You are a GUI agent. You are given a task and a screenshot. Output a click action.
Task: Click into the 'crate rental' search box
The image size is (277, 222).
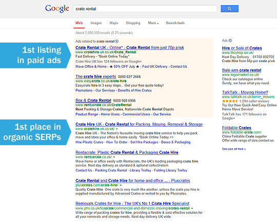tap(145, 9)
